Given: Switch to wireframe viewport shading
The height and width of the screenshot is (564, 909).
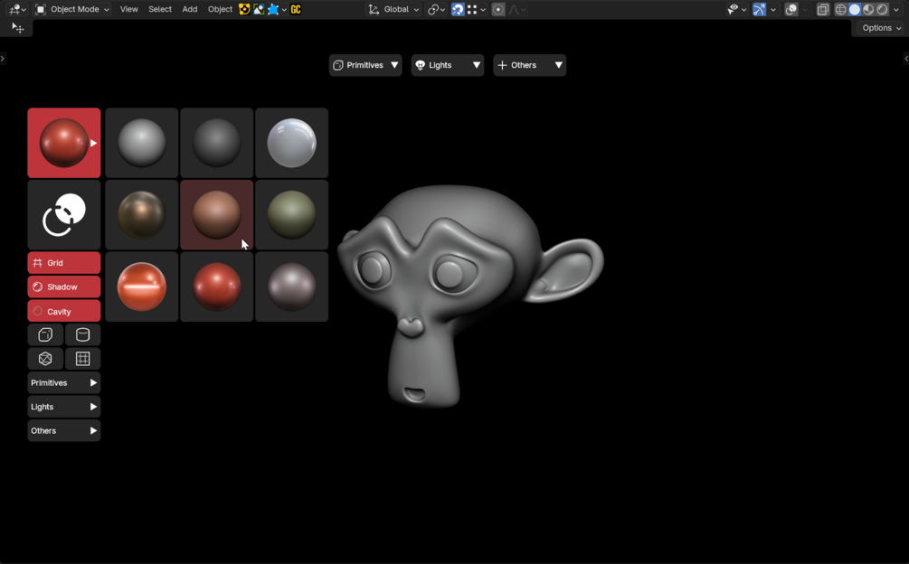Looking at the screenshot, I should coord(840,9).
